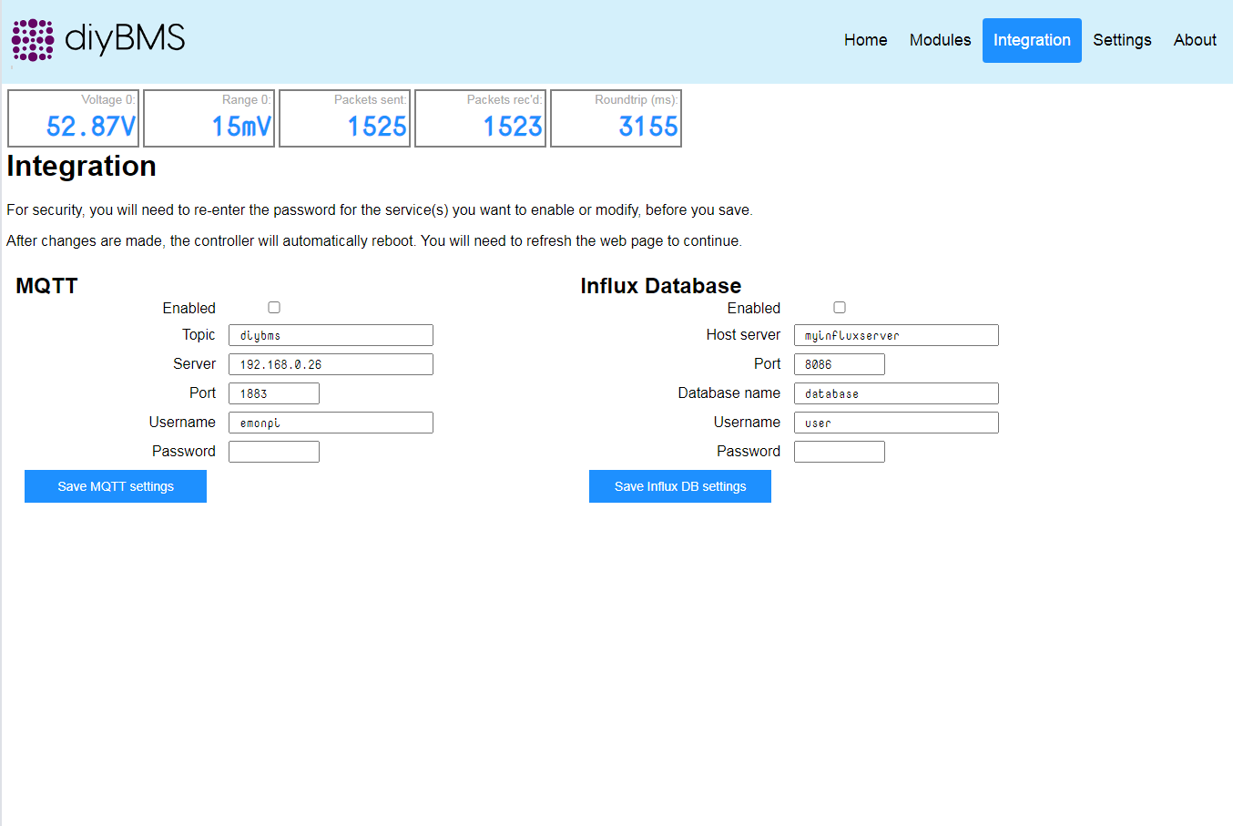Click the Influx Host server field

coord(896,335)
